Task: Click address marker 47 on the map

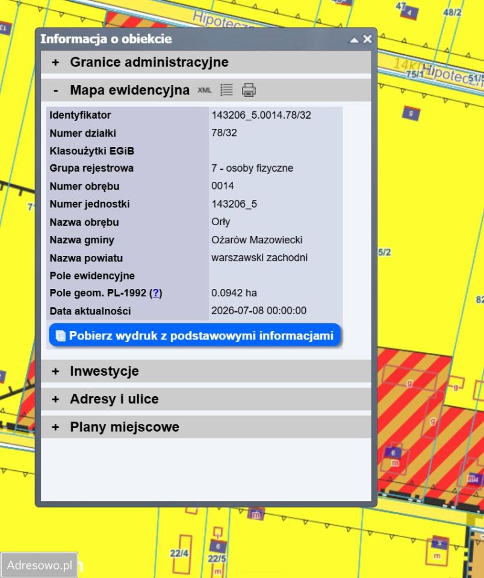Action: 401,7
